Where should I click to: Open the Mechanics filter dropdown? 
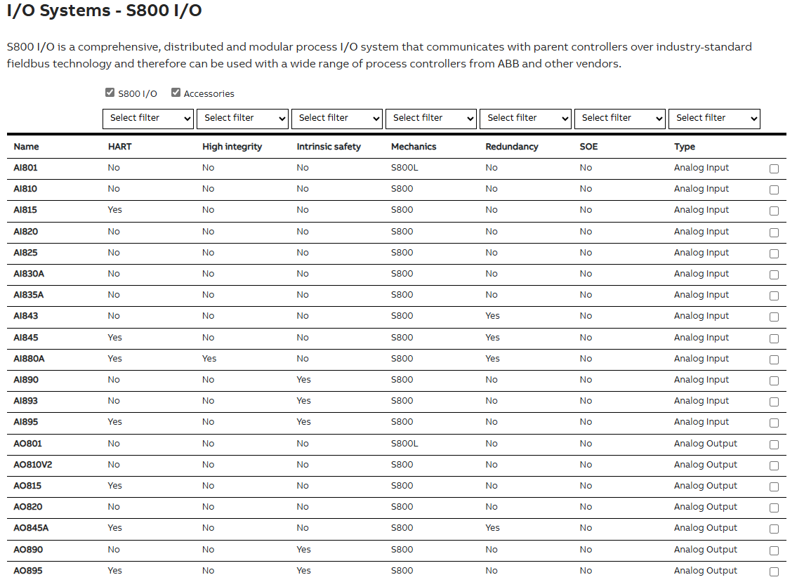coord(431,119)
